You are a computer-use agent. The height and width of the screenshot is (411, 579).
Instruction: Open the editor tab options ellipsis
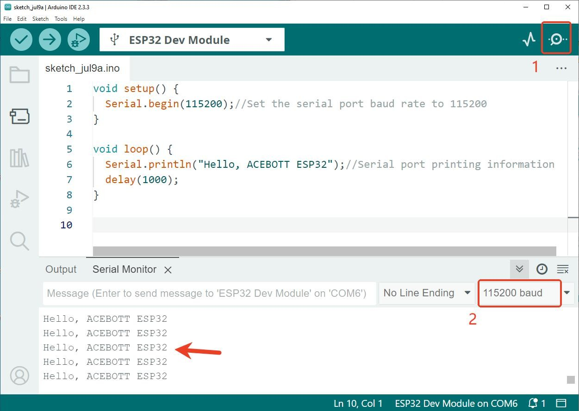pyautogui.click(x=561, y=68)
